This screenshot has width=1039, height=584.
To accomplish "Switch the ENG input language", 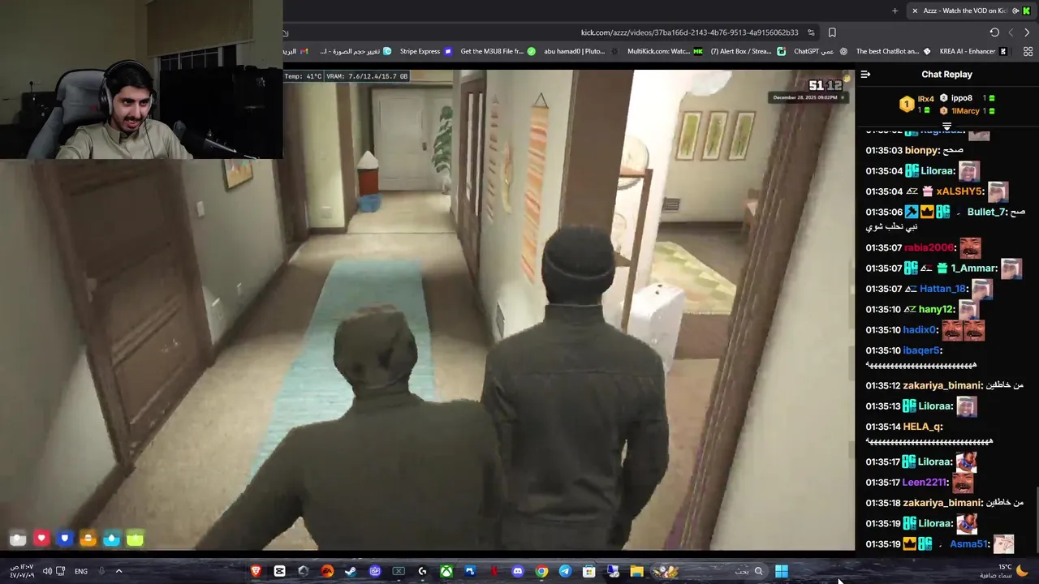I will (81, 571).
